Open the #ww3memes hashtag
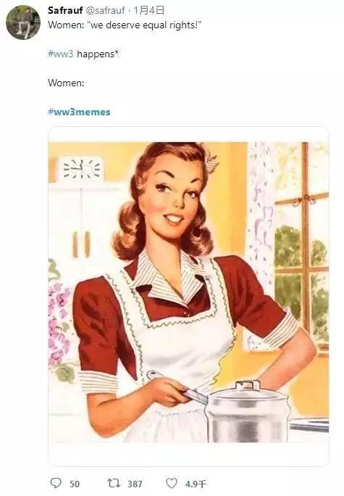This screenshot has height=496, width=344. pyautogui.click(x=79, y=112)
